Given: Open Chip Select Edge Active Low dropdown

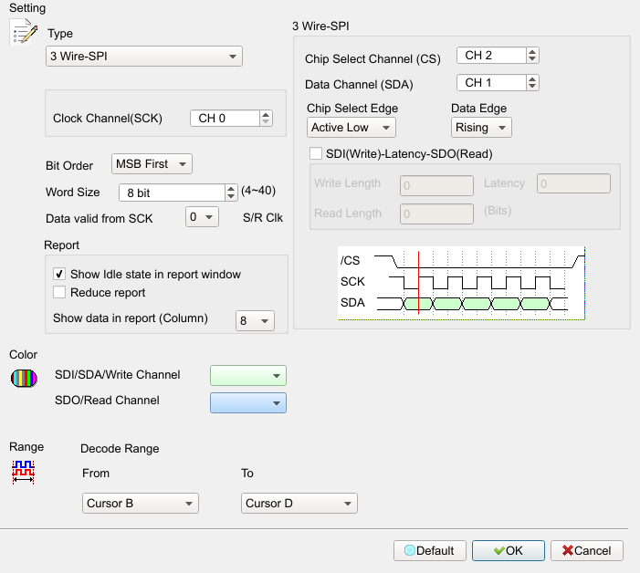Looking at the screenshot, I should click(x=351, y=128).
